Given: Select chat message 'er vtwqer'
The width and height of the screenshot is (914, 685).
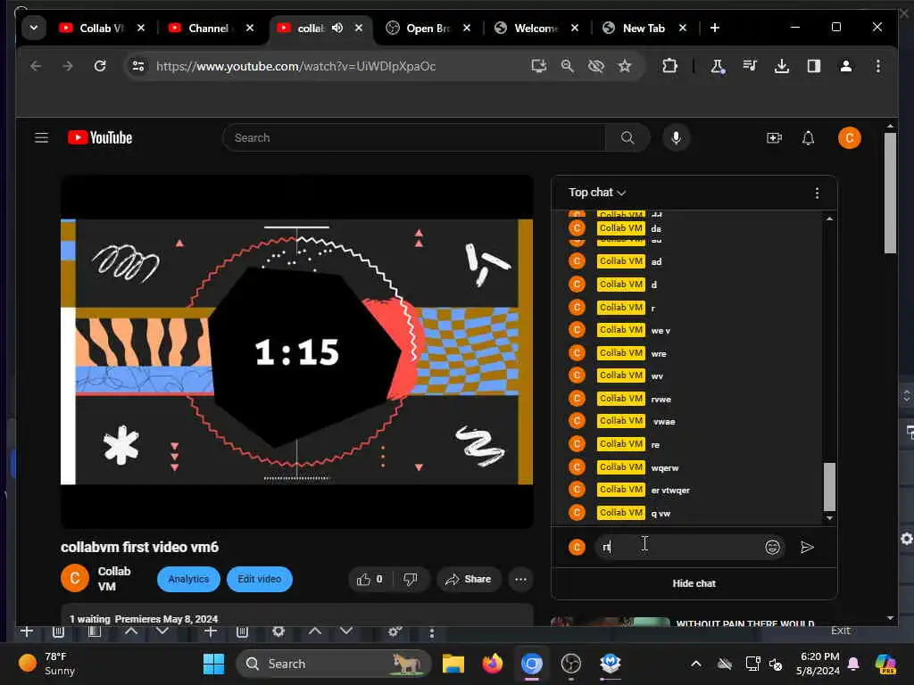Looking at the screenshot, I should 670,491.
